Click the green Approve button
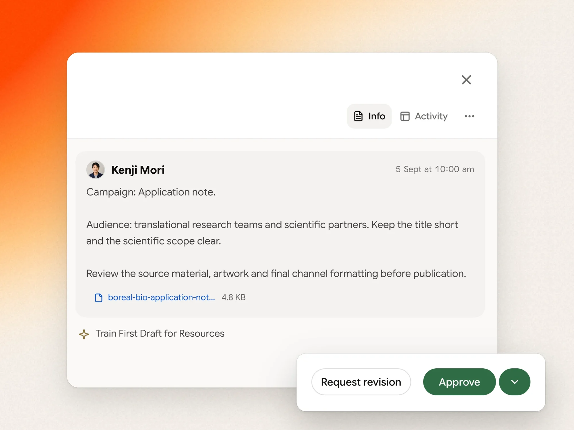This screenshot has height=430, width=574. pyautogui.click(x=459, y=382)
